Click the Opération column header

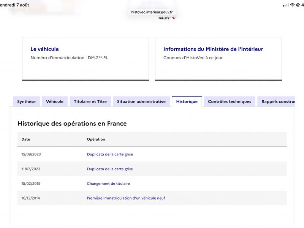tap(96, 139)
